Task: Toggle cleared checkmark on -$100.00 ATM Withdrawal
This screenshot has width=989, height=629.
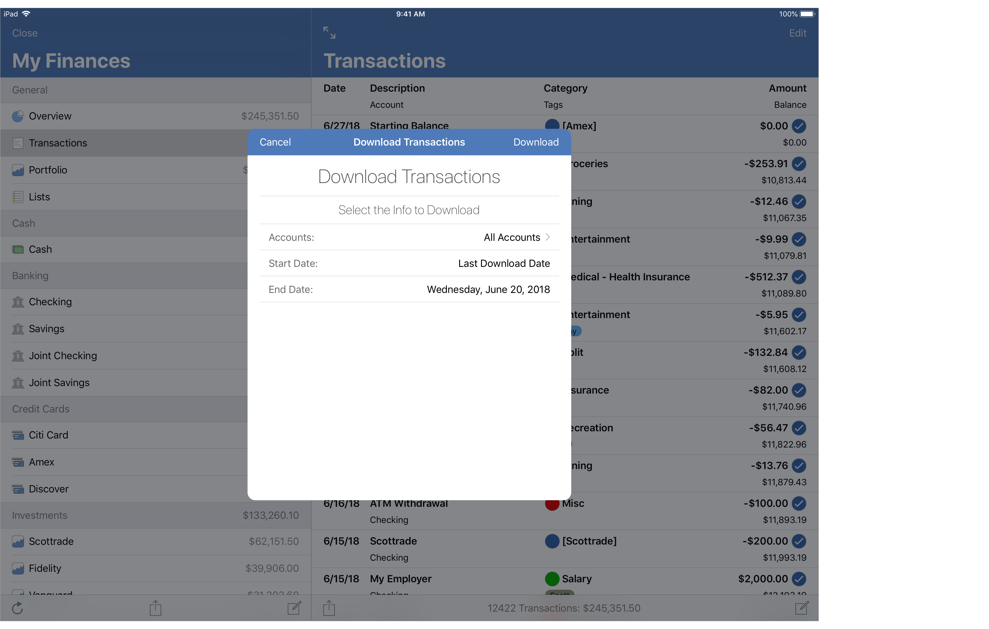Action: pos(799,503)
